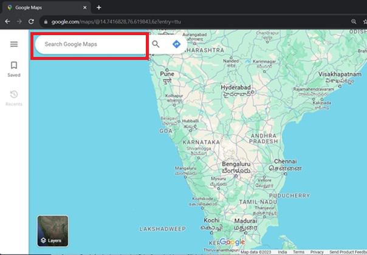Click the Visakhapatnam city label
The width and height of the screenshot is (367, 255).
pos(340,74)
